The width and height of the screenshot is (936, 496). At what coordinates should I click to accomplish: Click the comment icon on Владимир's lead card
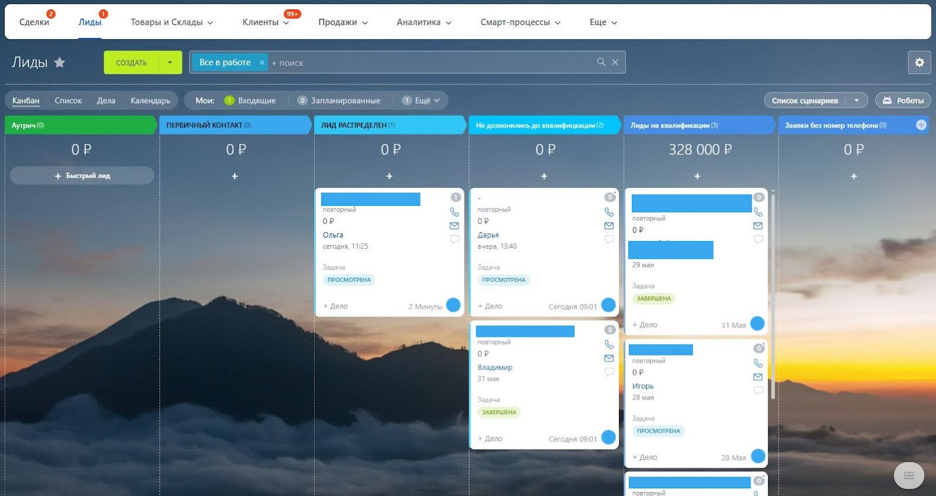609,372
